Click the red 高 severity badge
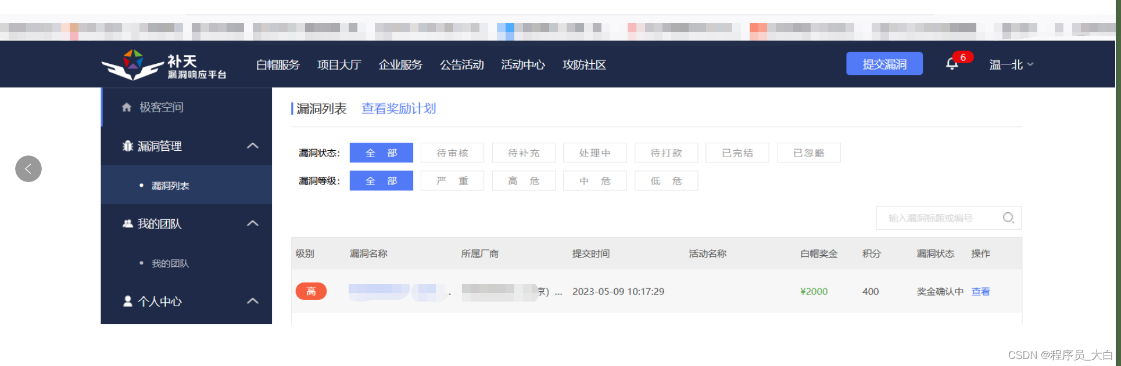Viewport: 1121px width, 366px height. pos(311,291)
